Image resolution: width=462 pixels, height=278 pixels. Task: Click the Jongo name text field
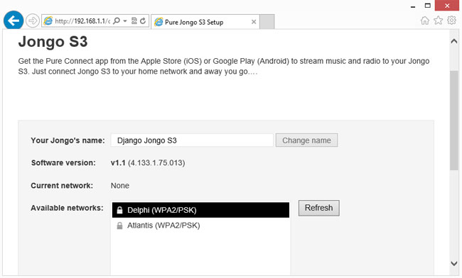pyautogui.click(x=192, y=140)
